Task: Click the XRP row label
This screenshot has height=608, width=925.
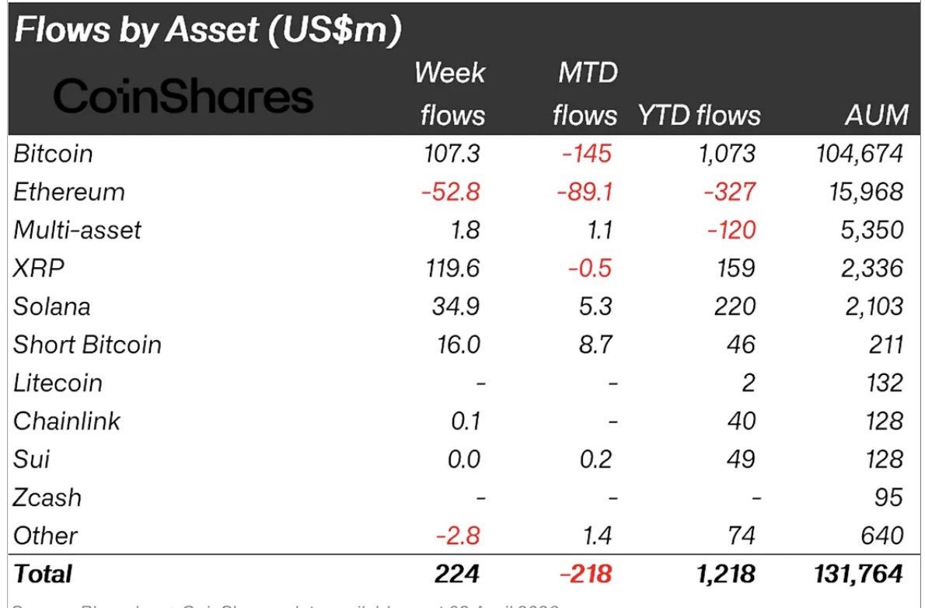Action: [x=37, y=268]
